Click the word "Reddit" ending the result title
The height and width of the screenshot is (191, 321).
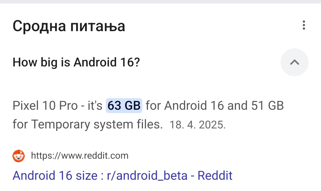215,176
